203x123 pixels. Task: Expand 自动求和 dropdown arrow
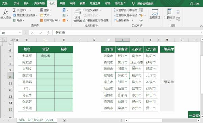[x=30, y=10]
